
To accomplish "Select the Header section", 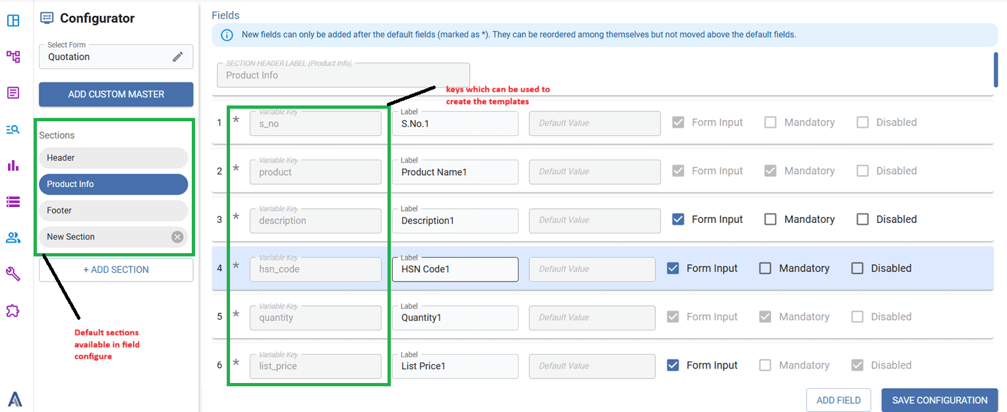I will point(113,158).
